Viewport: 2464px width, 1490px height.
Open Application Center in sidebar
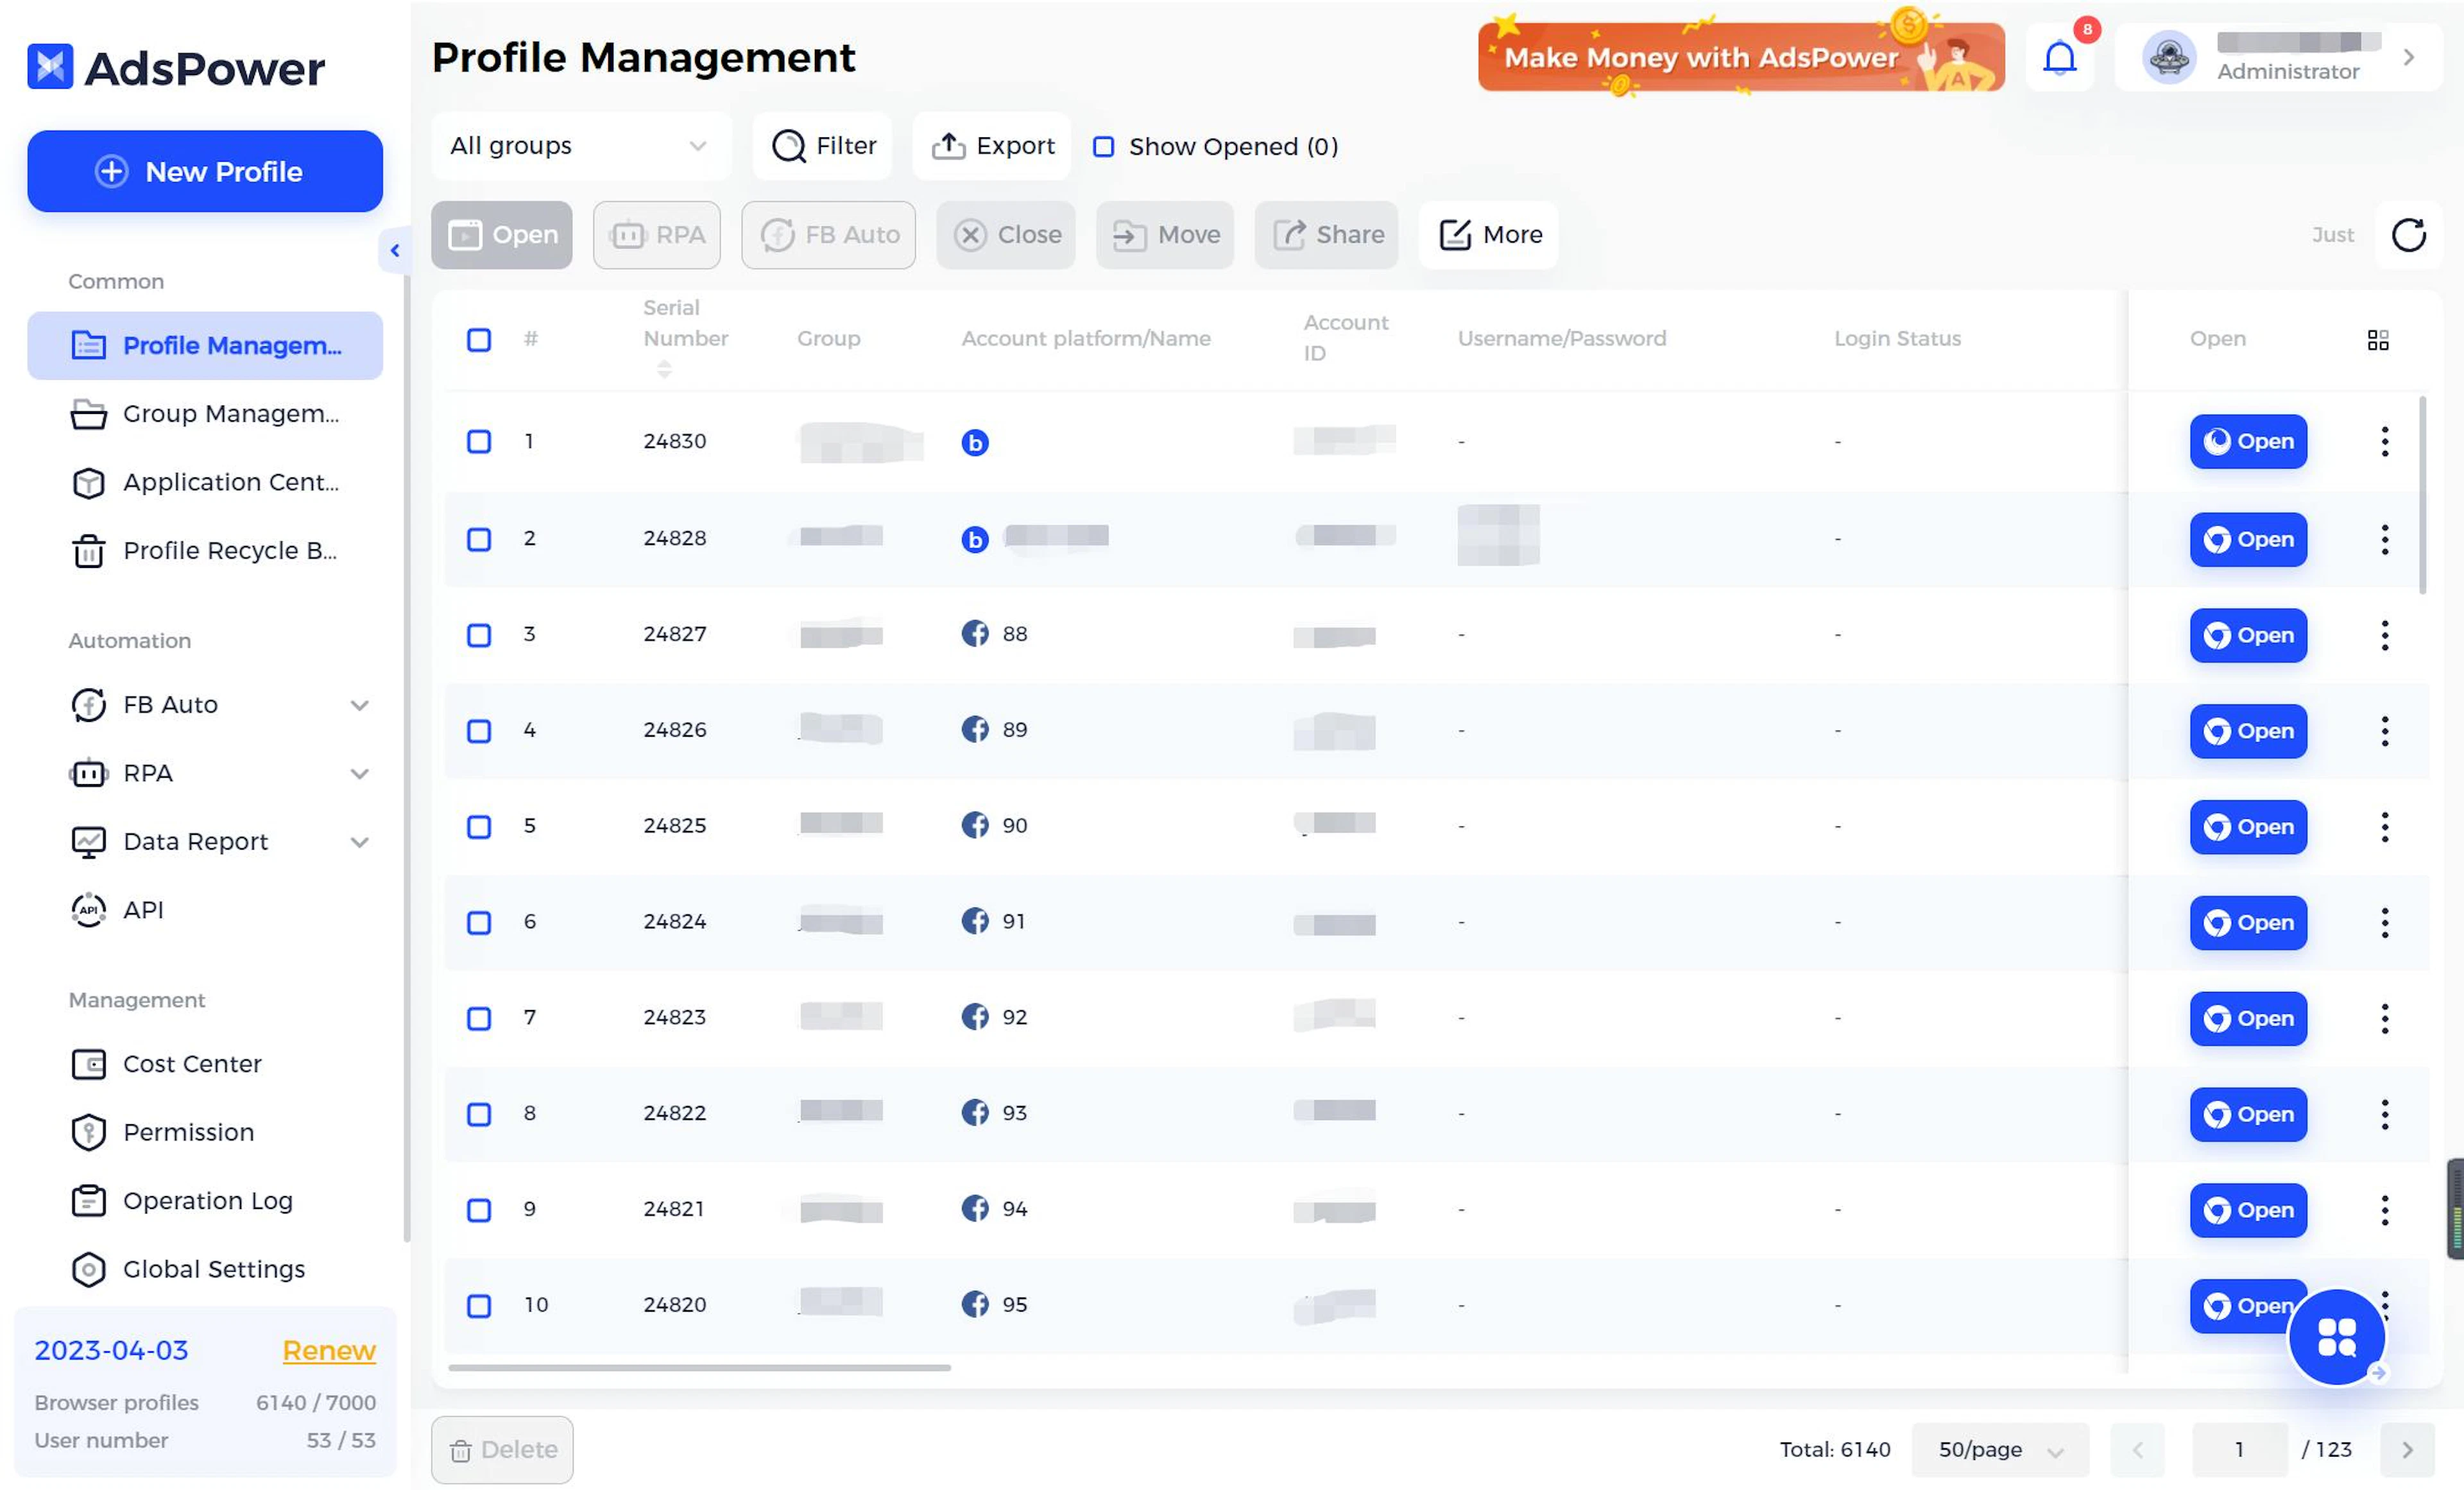pos(205,483)
